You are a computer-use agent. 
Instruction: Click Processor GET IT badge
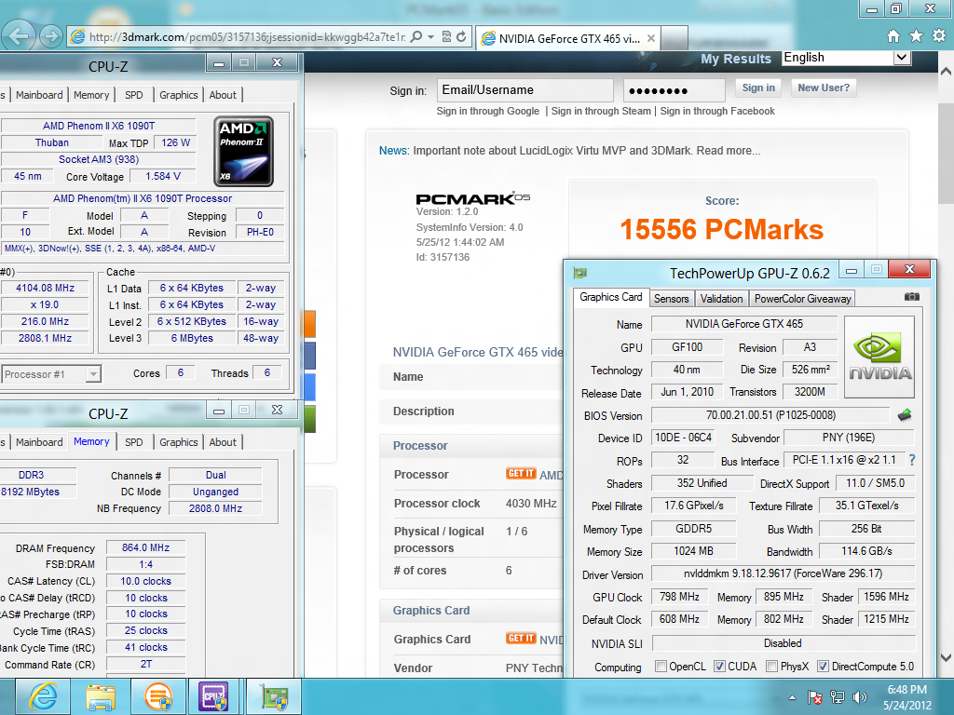coord(521,474)
